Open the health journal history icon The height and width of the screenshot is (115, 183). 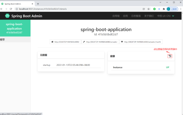(x=170, y=56)
